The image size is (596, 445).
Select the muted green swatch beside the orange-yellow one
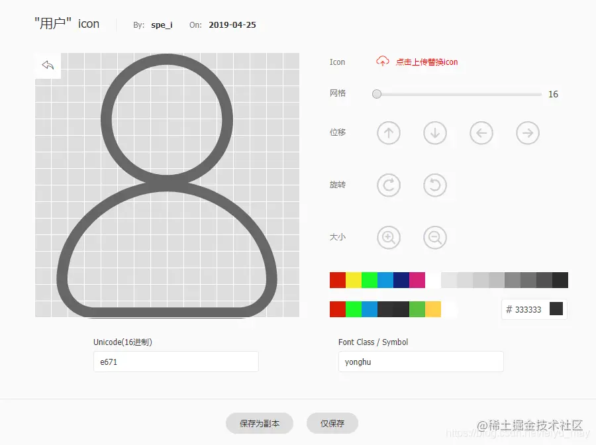tap(417, 309)
